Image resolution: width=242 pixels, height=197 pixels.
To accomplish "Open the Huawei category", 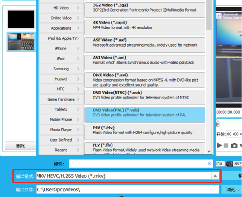I will 61,79.
